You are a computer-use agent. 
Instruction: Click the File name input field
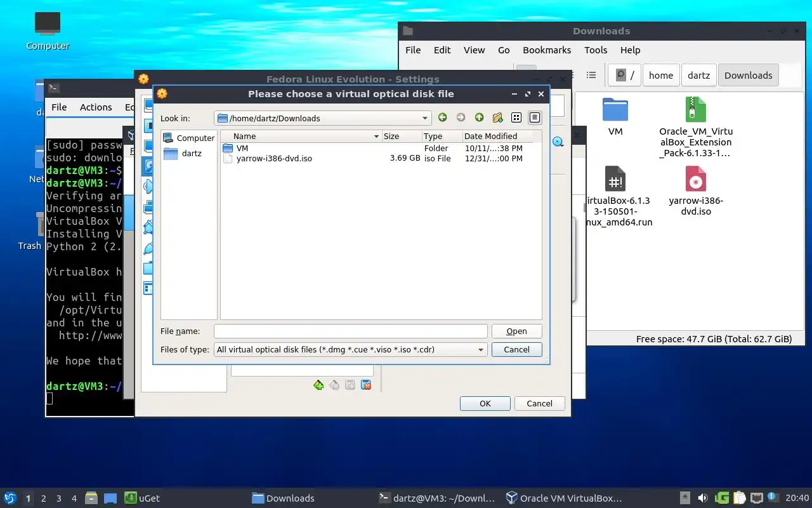pos(350,331)
